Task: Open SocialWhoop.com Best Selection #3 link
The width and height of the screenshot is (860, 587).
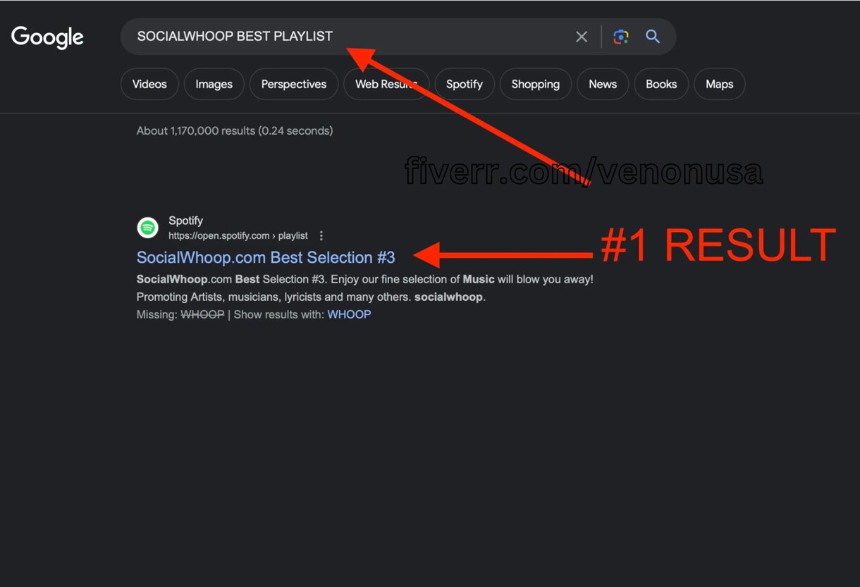Action: tap(266, 257)
